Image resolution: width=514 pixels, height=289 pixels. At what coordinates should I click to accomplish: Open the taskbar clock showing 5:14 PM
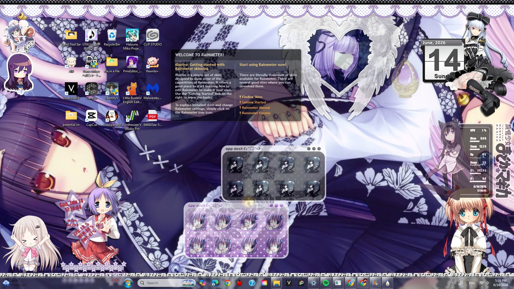(x=500, y=283)
